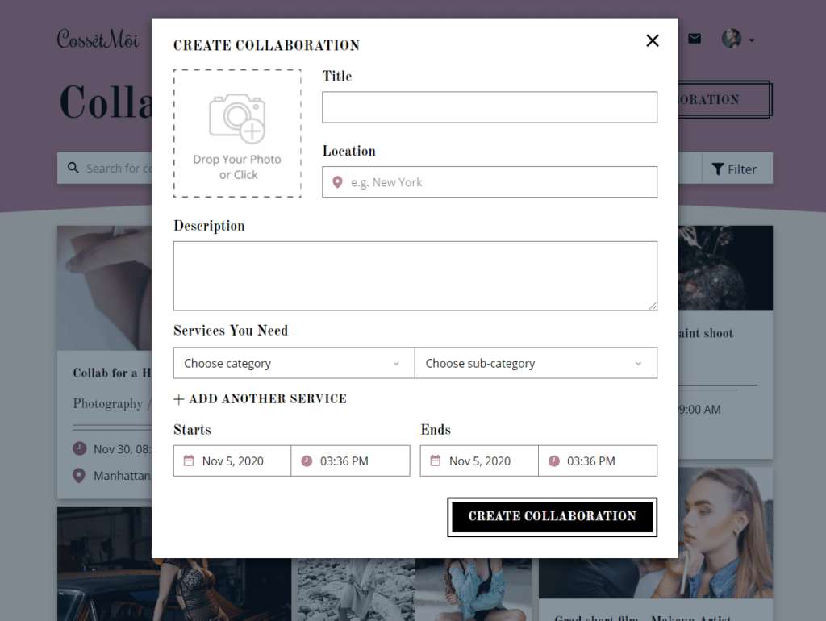The image size is (826, 621).
Task: Click the CossetMoi logo
Action: (98, 39)
